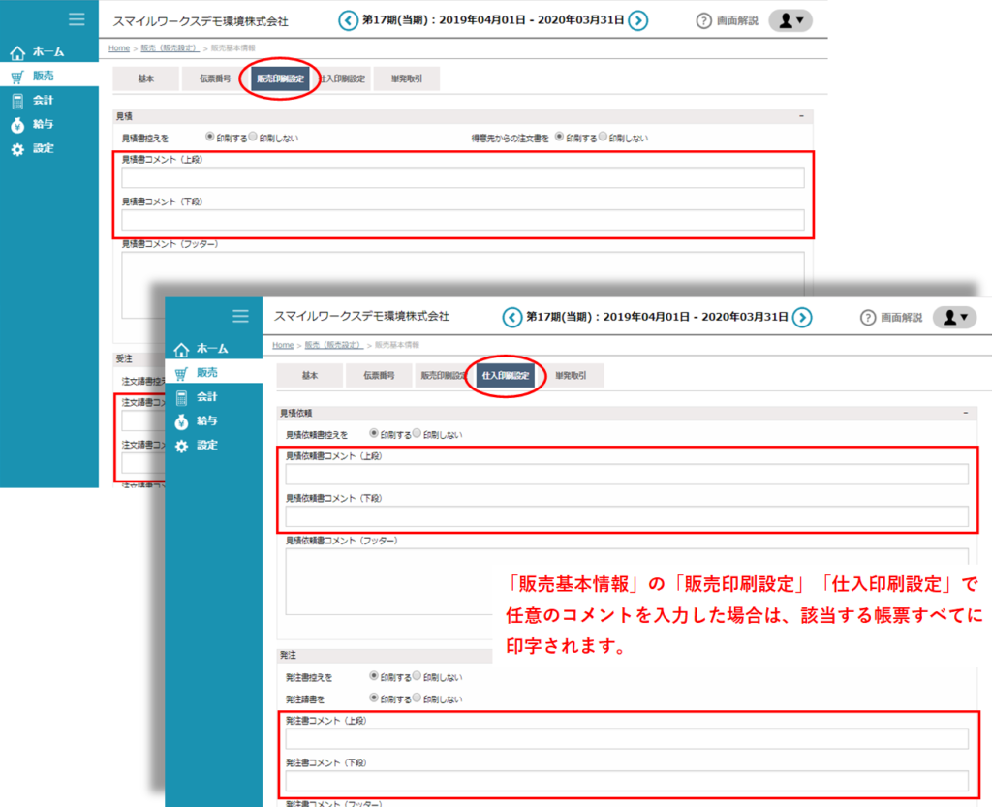
Task: Click the 設定 gear icon in the back window
Action: (x=17, y=149)
